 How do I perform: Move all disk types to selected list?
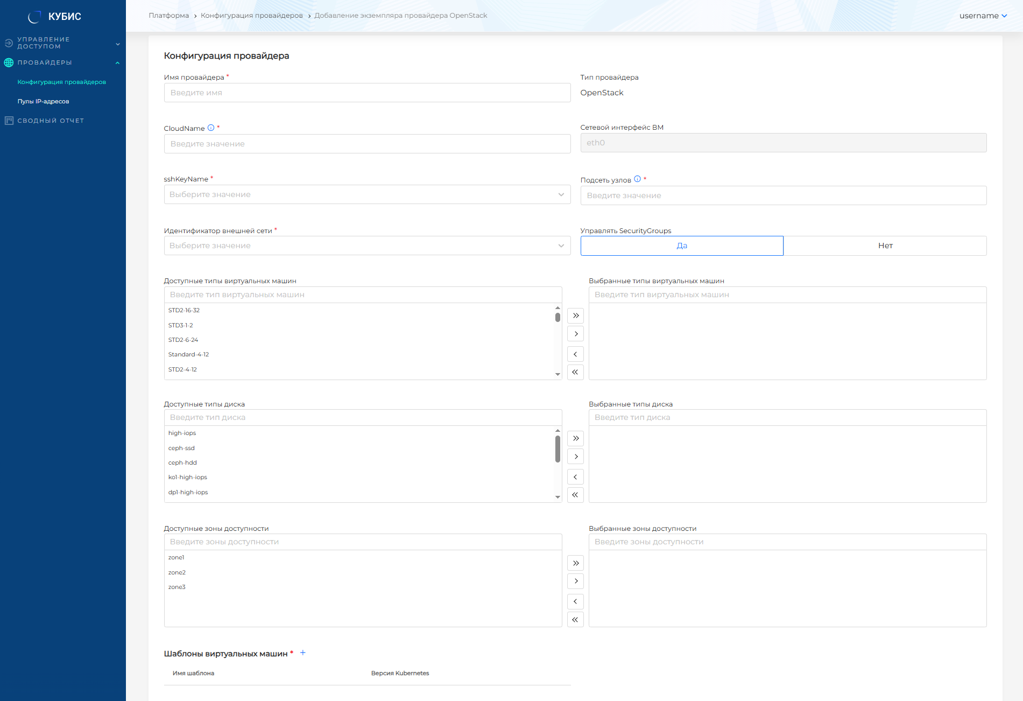(x=575, y=438)
